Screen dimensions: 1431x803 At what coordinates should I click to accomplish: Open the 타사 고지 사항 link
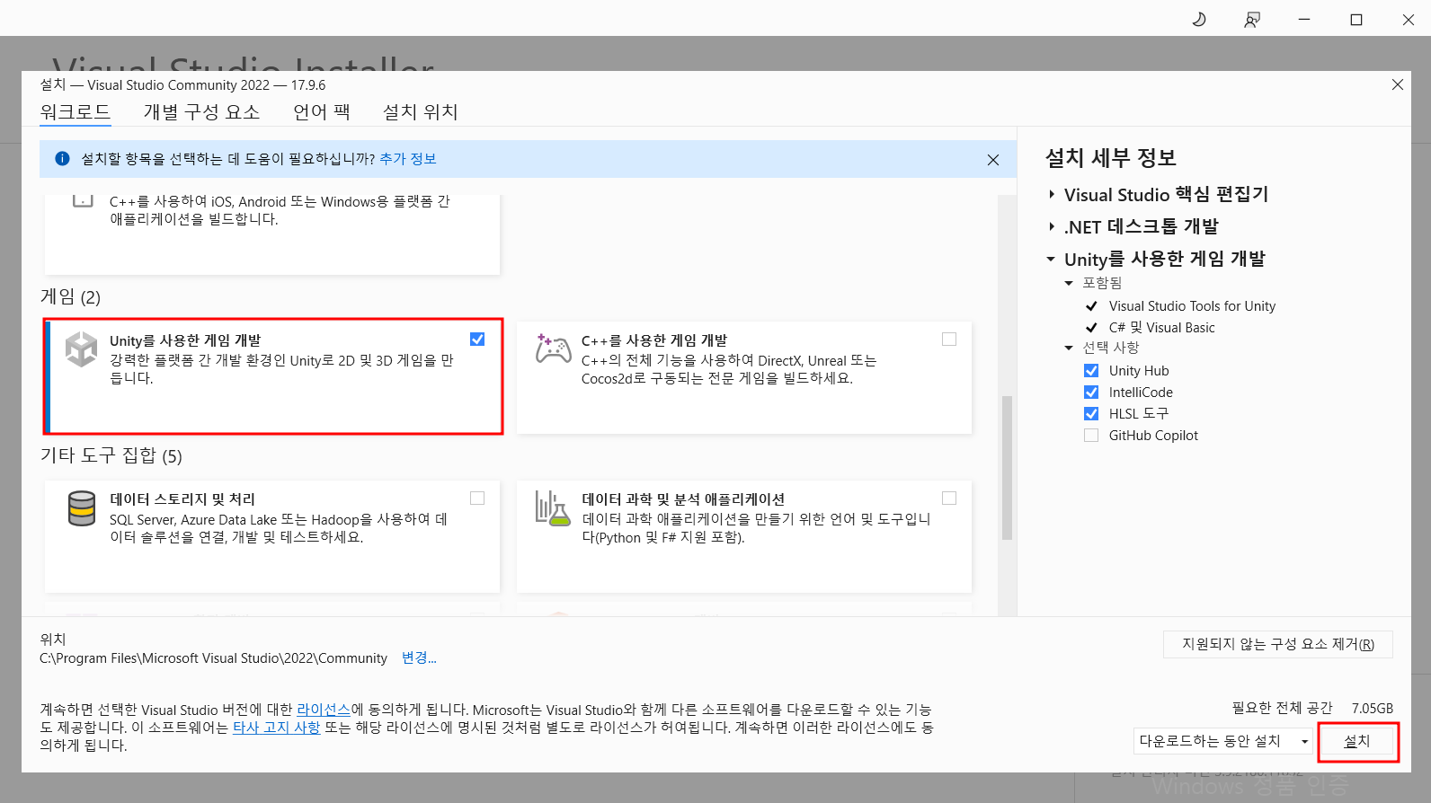coord(277,728)
